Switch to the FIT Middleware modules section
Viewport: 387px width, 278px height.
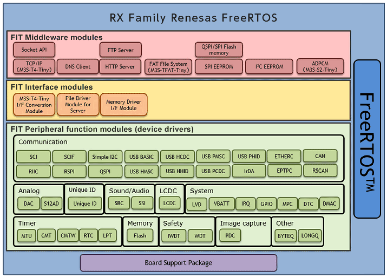click(55, 37)
